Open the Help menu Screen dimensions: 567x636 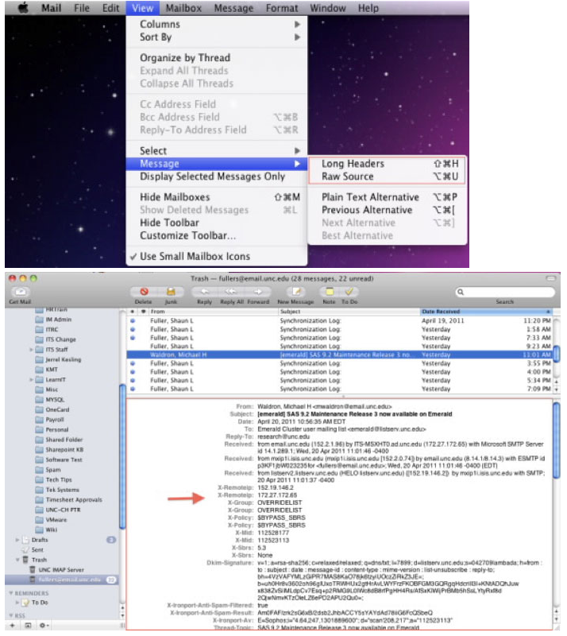(x=368, y=8)
